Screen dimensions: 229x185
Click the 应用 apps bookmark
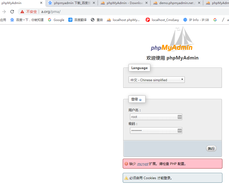[3, 20]
